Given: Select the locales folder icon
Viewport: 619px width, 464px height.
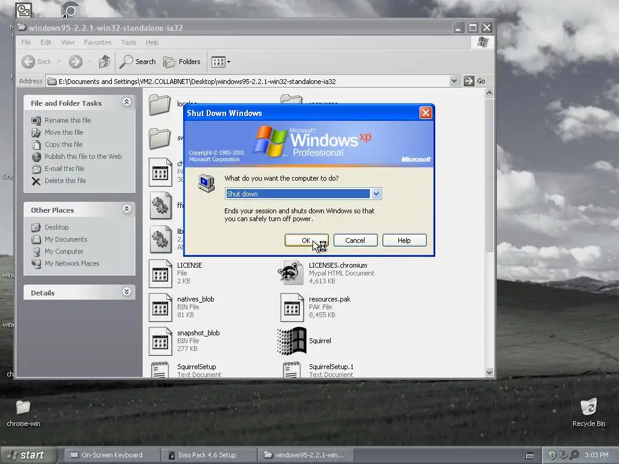Looking at the screenshot, I should tap(160, 105).
